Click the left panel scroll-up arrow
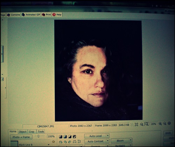Image resolution: width=175 pixels, height=147 pixels. [x=2, y=20]
